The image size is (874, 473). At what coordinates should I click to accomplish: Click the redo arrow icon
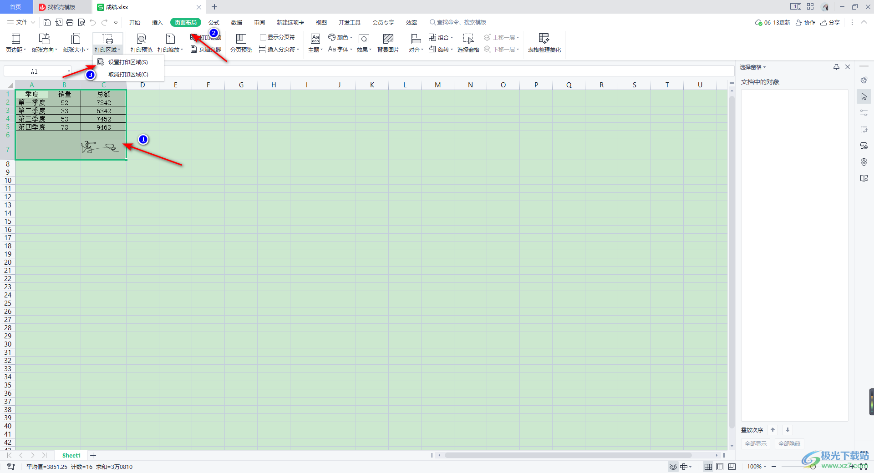105,22
